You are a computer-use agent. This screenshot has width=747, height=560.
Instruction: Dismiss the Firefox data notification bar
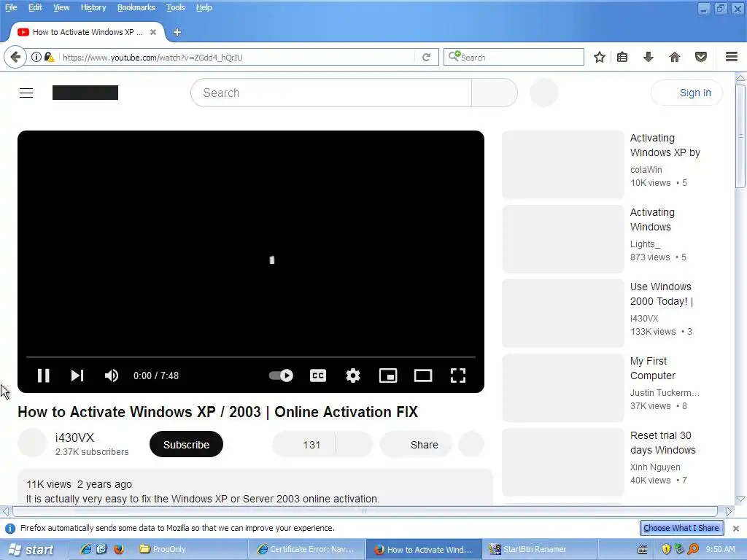(x=736, y=529)
